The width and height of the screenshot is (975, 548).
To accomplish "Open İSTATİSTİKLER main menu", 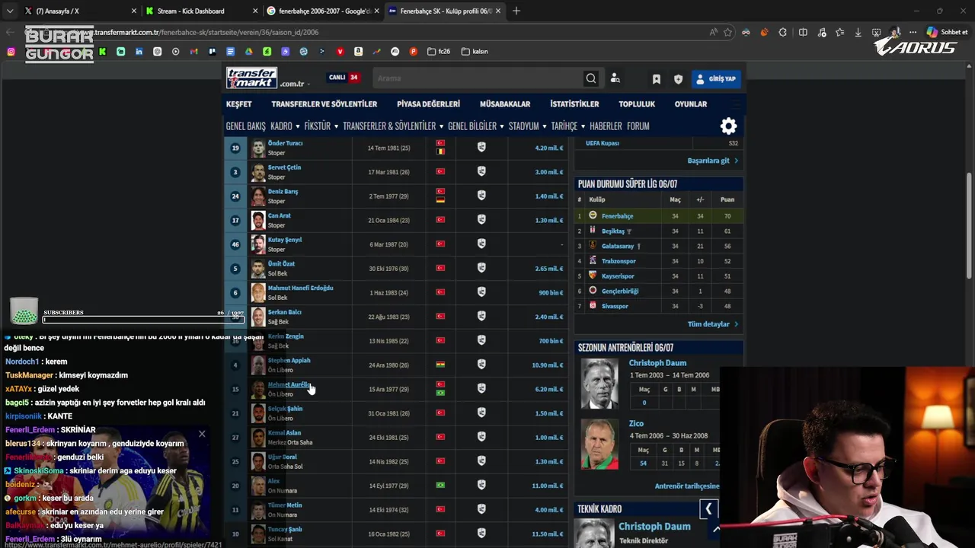I will (x=574, y=104).
